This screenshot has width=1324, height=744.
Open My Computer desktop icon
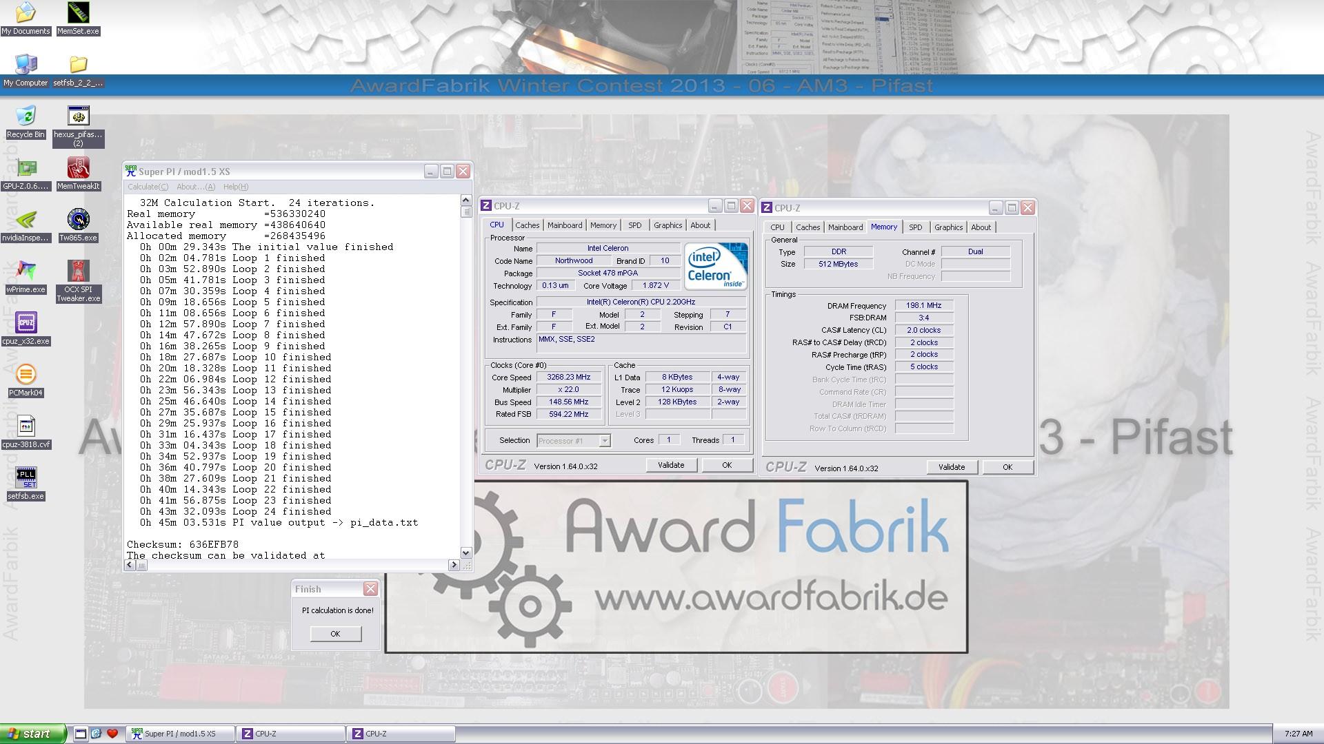click(x=26, y=70)
